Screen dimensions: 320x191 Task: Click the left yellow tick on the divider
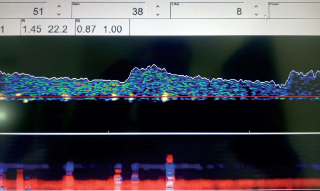[109, 131]
